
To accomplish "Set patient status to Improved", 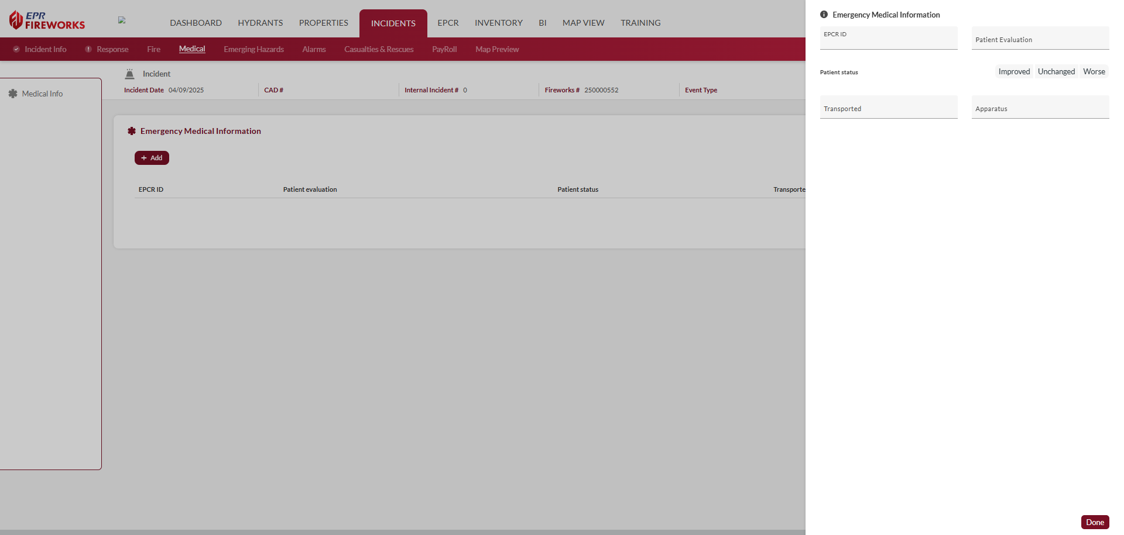I will [x=1014, y=71].
